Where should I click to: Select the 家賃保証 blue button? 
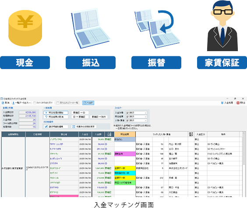[222, 62]
